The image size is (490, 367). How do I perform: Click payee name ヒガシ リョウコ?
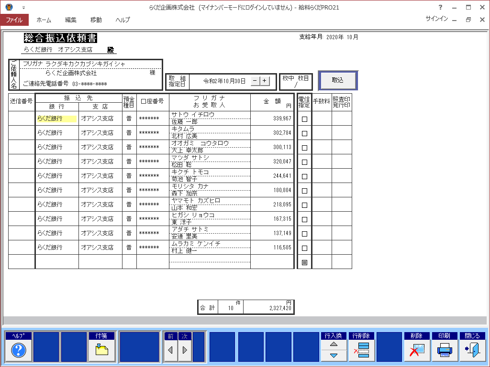click(x=193, y=215)
